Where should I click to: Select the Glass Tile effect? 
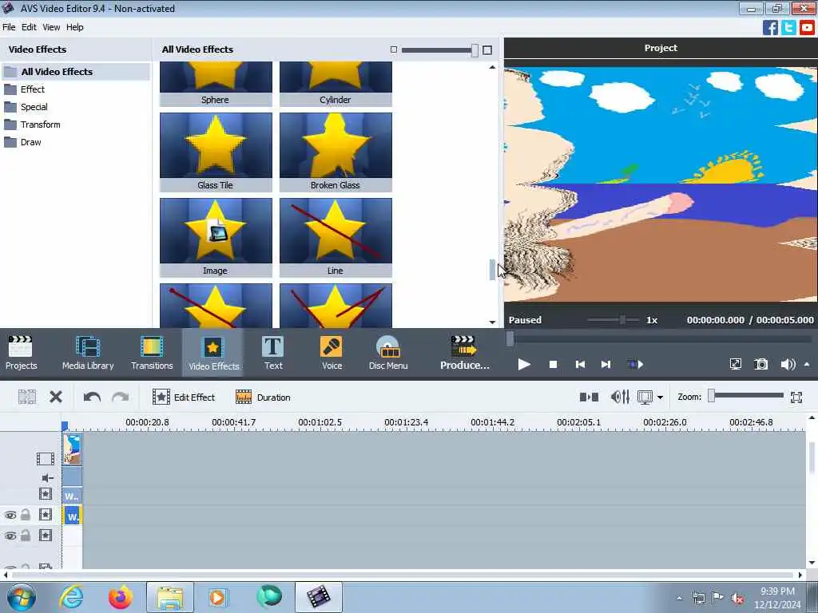point(216,152)
